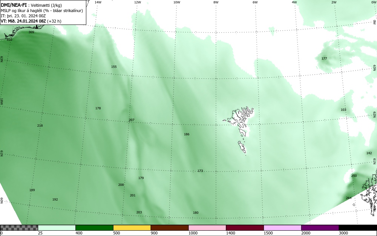377x236 pixels.
Task: Click the 6W longitude label
Action: coord(255,2)
